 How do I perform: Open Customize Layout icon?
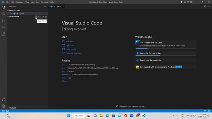[x=191, y=2]
